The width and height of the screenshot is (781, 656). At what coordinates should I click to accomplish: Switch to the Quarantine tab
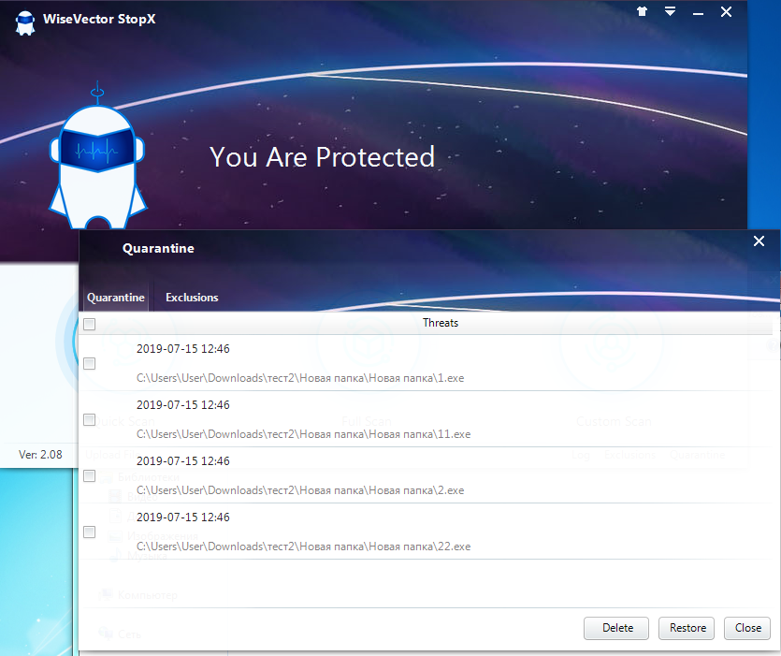(116, 298)
